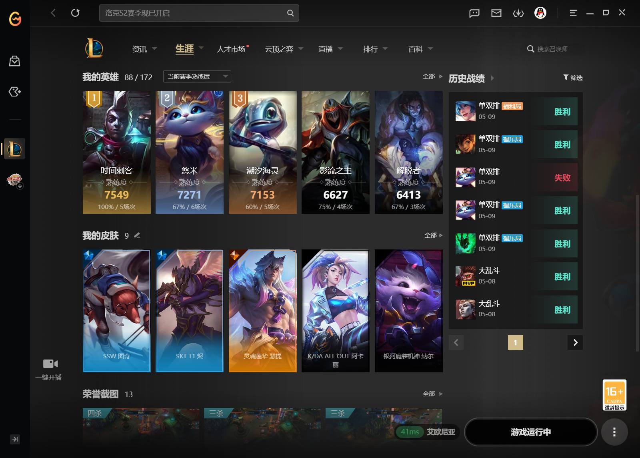Open the 四杀 honor screenshot
The height and width of the screenshot is (458, 640).
point(141,426)
